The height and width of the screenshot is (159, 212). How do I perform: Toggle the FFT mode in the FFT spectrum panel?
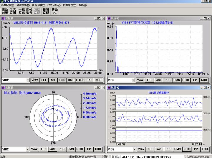tap(149, 80)
